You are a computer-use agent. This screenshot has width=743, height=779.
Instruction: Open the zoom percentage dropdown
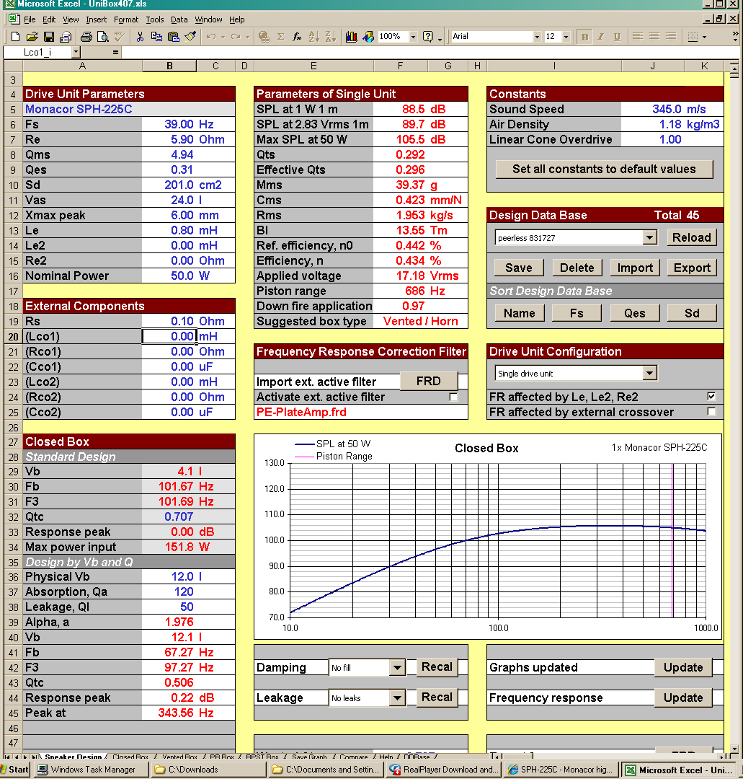(x=413, y=36)
